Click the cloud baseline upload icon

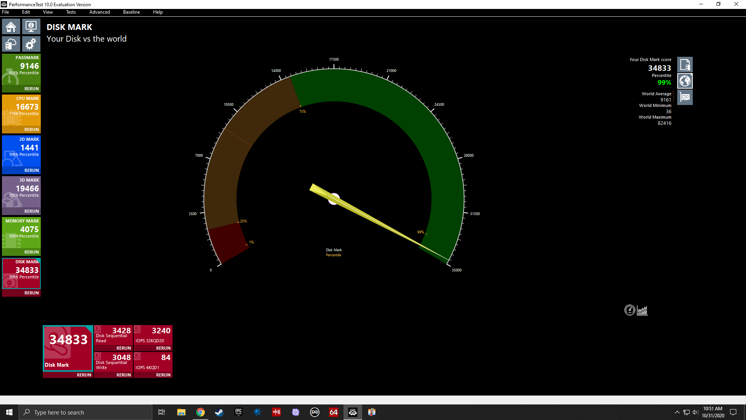pos(11,44)
